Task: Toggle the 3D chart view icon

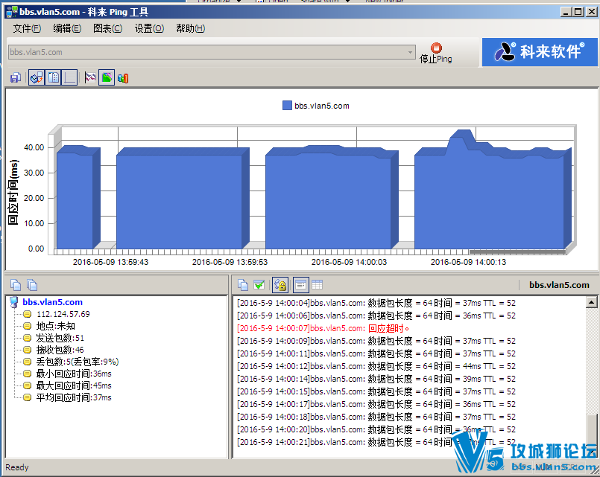Action: (37, 78)
